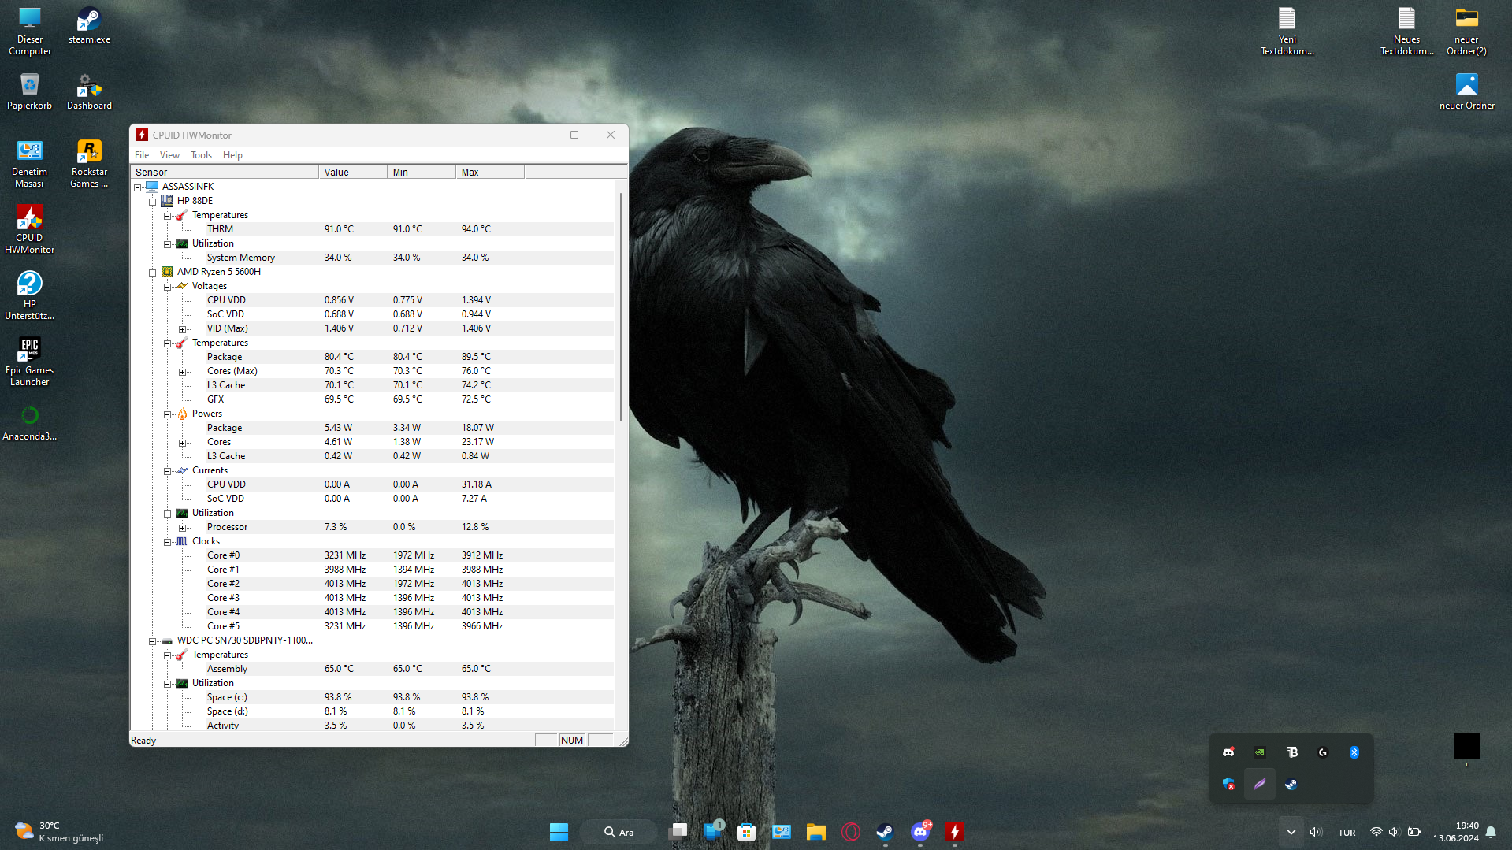
Task: Click Logitech G icon in tray overflow
Action: [1323, 752]
